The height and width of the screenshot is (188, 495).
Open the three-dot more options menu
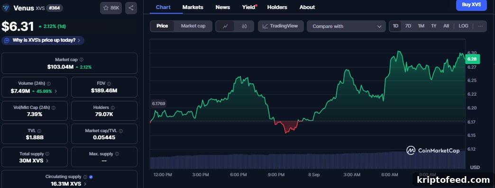(480, 26)
